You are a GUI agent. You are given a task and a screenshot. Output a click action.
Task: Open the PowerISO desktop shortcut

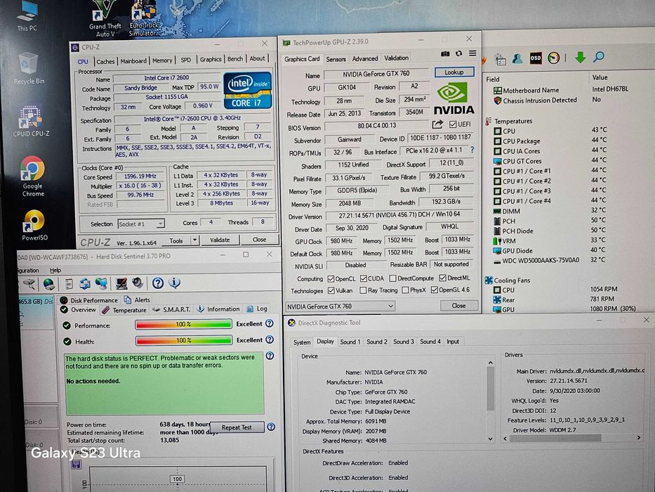coord(34,225)
